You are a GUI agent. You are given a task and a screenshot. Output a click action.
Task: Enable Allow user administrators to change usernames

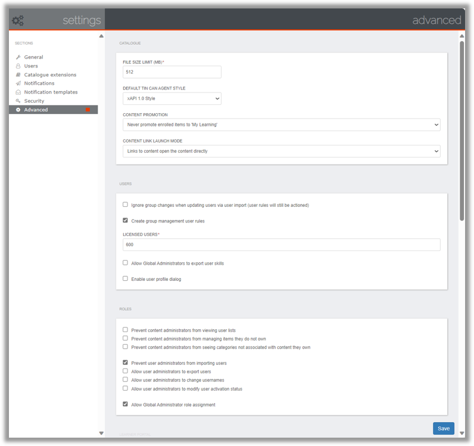125,379
